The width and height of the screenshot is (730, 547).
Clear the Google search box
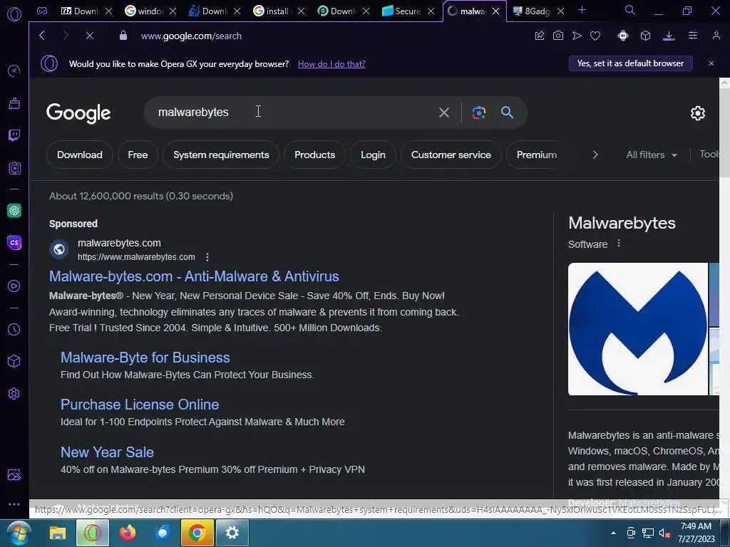444,113
